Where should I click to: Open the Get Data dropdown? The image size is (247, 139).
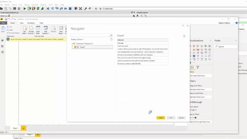[x=25, y=30]
